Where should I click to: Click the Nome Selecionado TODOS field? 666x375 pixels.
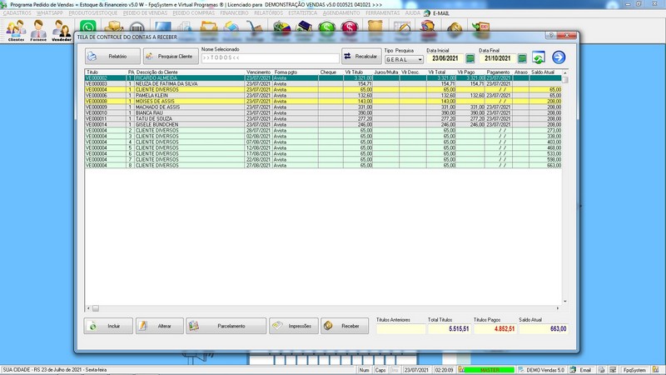(x=270, y=57)
